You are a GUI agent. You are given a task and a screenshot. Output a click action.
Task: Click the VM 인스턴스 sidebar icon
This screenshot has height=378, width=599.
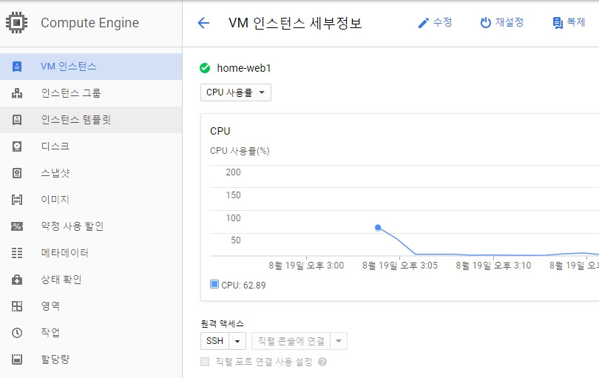(17, 67)
